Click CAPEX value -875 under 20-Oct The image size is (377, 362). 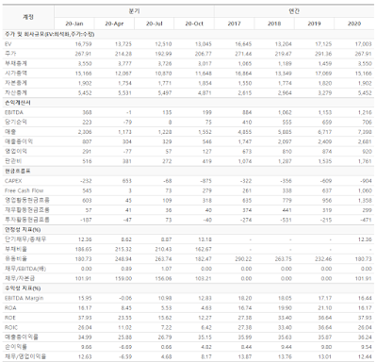[x=205, y=181]
